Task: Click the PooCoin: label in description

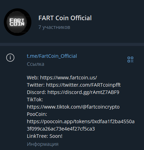Action: 37,114
